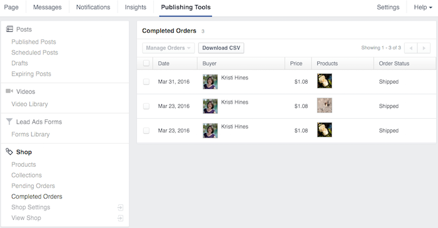Image resolution: width=438 pixels, height=228 pixels.
Task: Click the Shop heading text
Action: tap(24, 152)
